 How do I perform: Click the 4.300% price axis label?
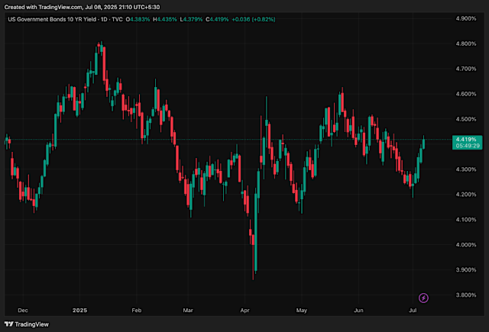tap(466, 169)
